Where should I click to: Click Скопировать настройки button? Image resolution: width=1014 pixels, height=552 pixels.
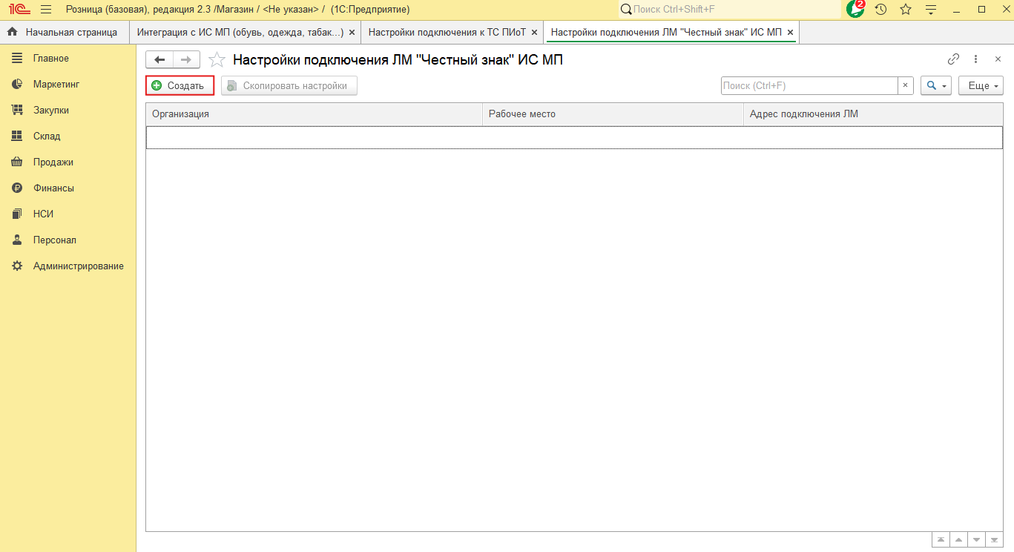[x=289, y=86]
